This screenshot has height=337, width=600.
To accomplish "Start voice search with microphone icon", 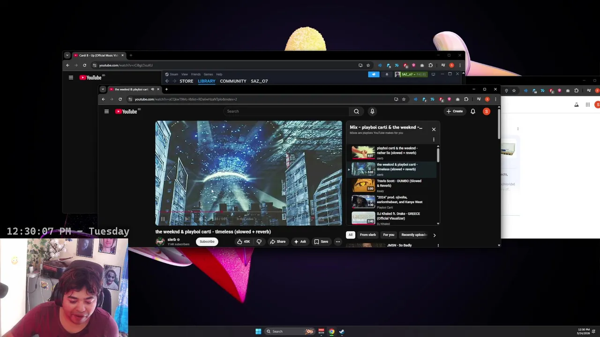I will pos(372,111).
